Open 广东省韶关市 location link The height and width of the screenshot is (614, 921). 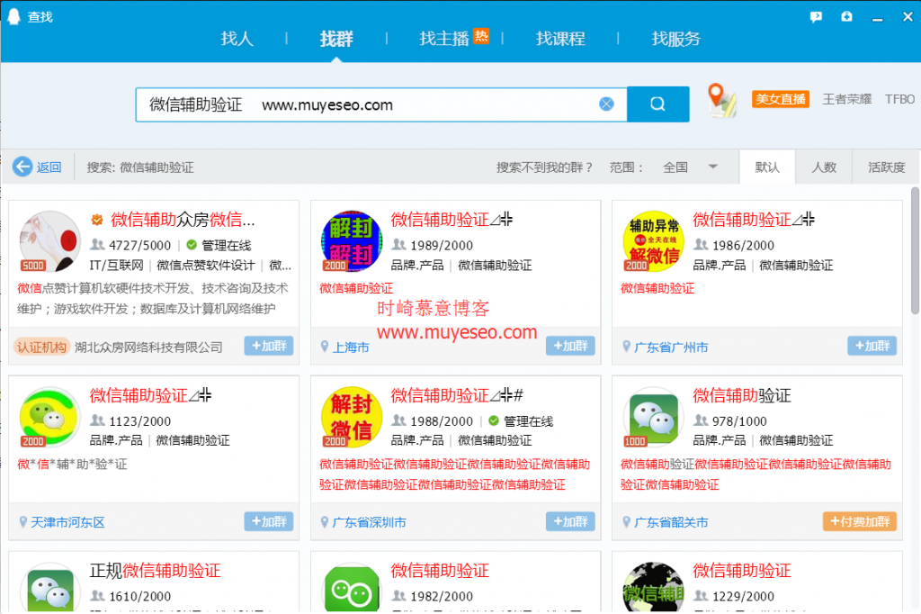click(671, 522)
